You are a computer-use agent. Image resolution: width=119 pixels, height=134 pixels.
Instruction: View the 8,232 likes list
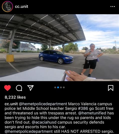point(15,97)
